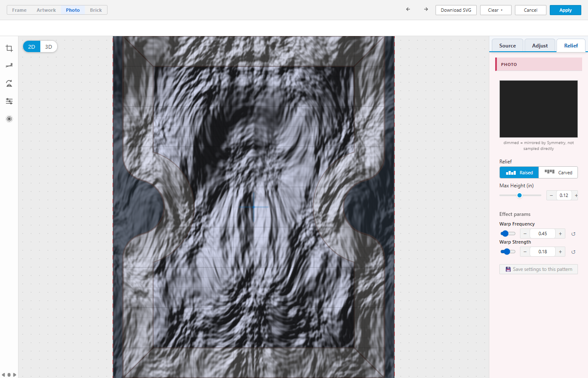Increase Max Height with plus button

click(x=576, y=195)
